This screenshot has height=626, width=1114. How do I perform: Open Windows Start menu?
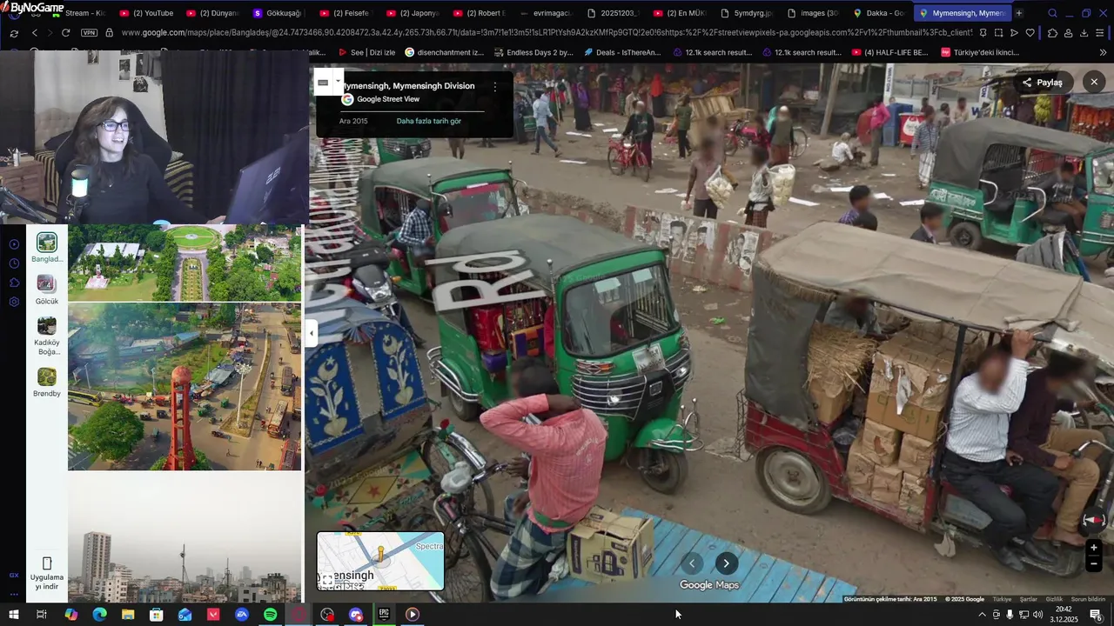[x=14, y=615]
